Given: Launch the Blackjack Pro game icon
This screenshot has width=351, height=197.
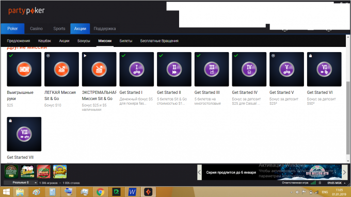Looking at the screenshot, I should coord(27,172).
